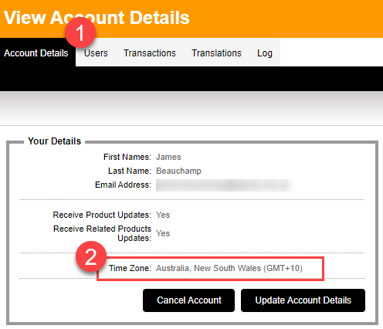
Task: Click the red circle marker numbered 2
Action: (x=91, y=256)
